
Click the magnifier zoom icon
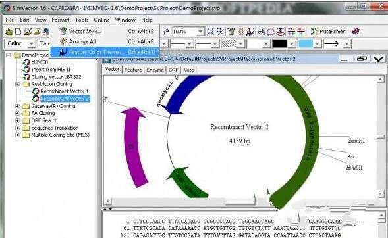point(220,31)
